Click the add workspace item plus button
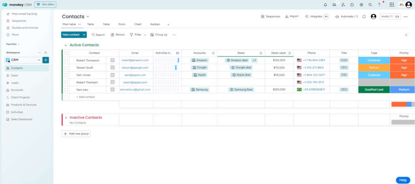Image resolution: width=415 pixels, height=184 pixels. coord(45,60)
